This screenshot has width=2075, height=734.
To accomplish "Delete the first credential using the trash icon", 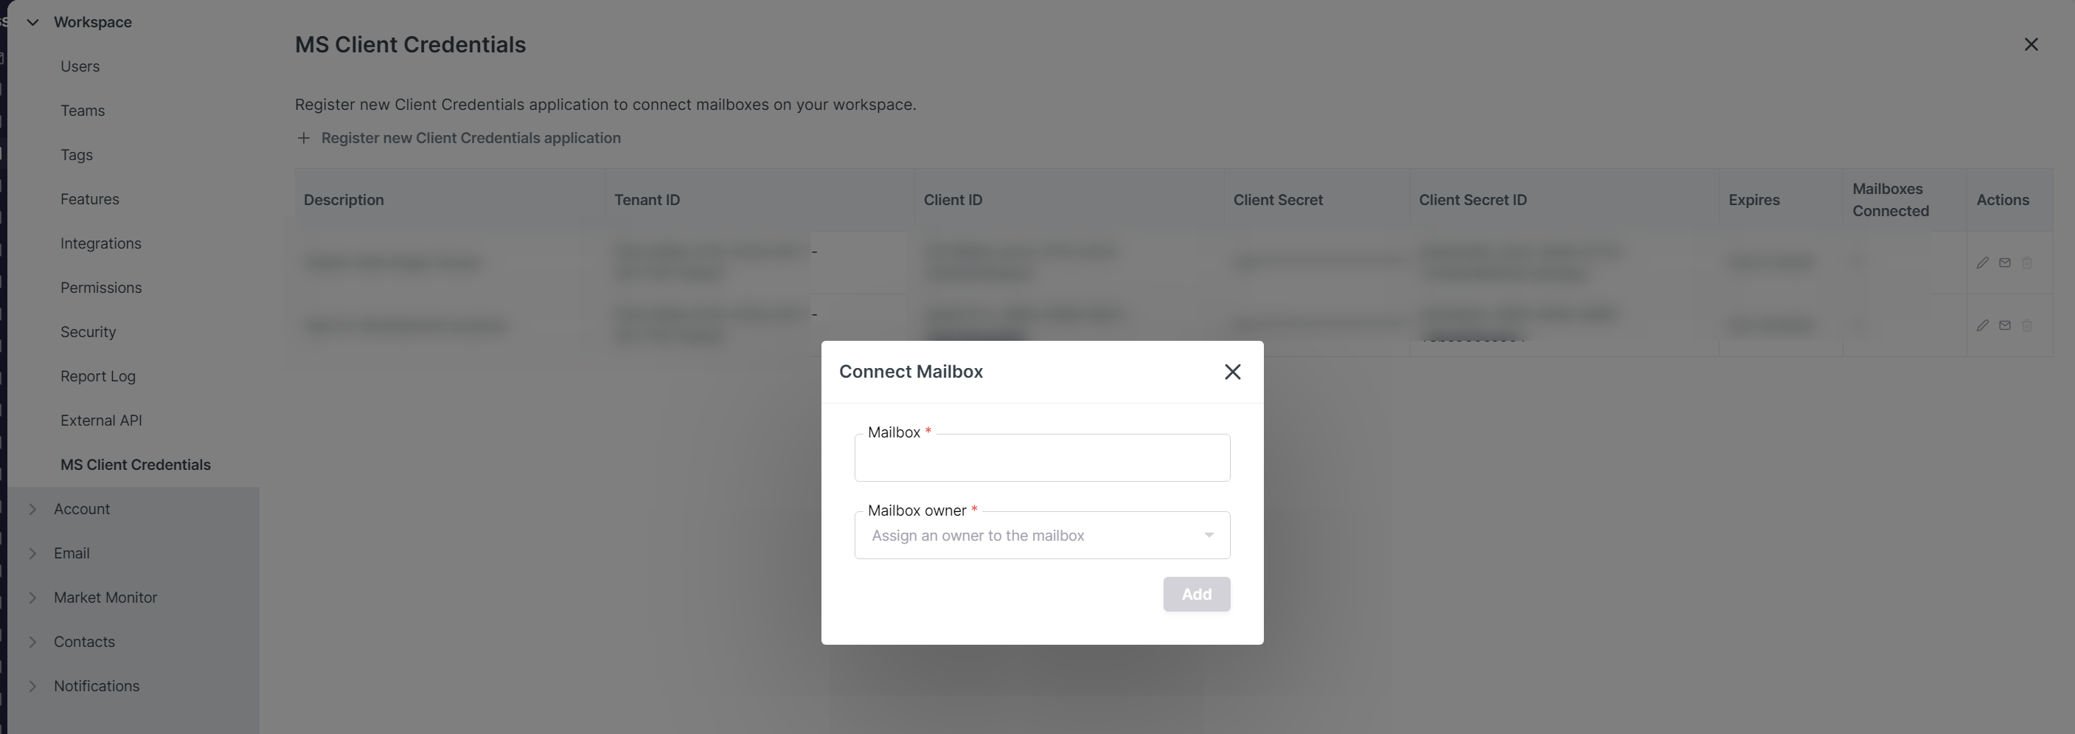I will pyautogui.click(x=2029, y=262).
